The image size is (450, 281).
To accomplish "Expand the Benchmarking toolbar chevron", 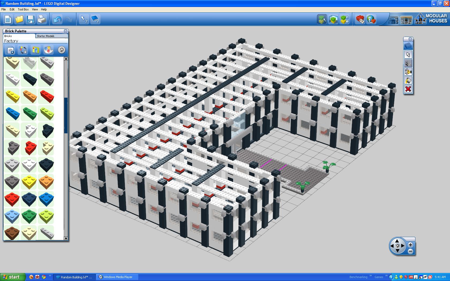I will (x=371, y=276).
